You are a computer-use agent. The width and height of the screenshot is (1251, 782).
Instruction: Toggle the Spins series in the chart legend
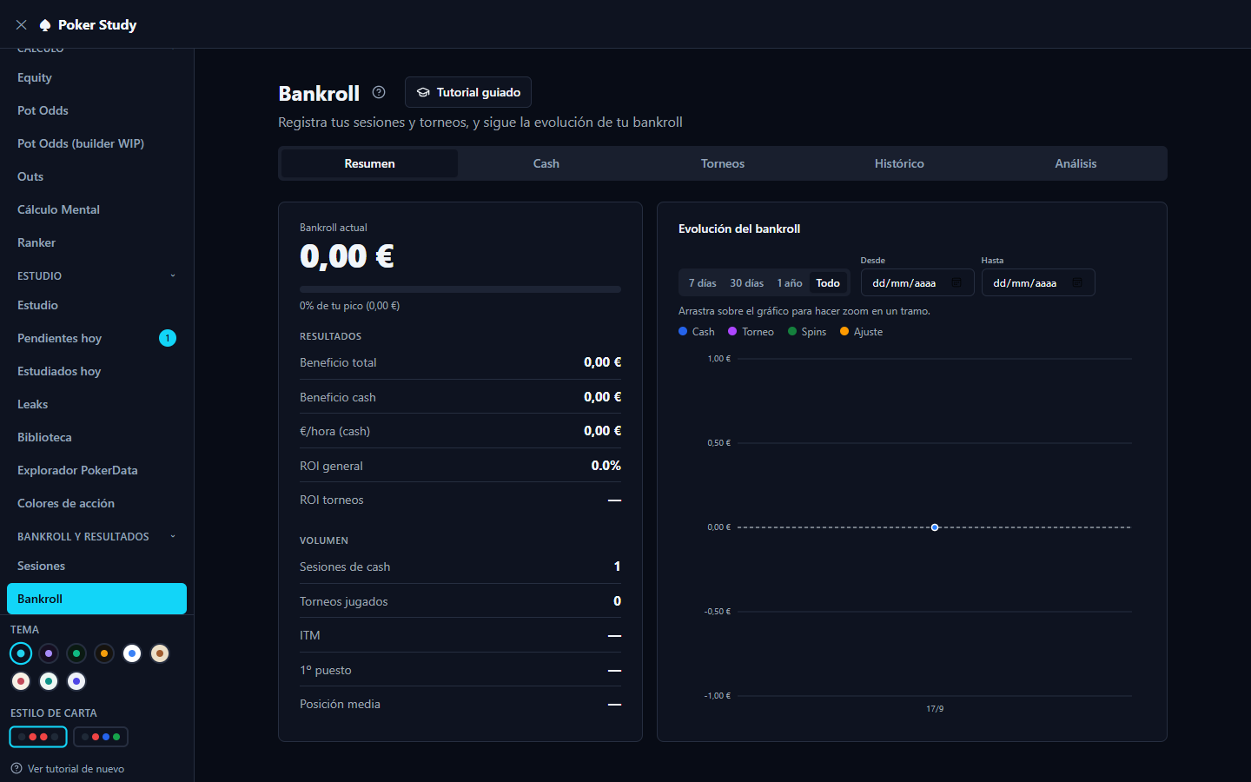[807, 332]
